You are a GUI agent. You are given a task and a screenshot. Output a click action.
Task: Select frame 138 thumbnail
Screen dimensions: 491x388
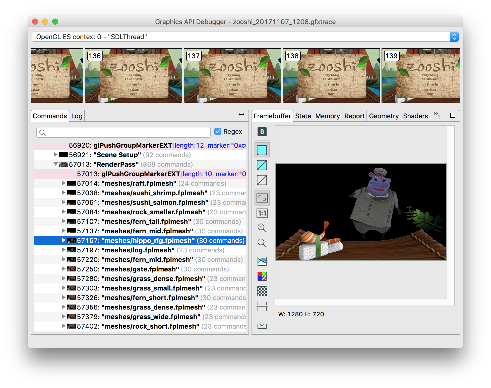(x=331, y=76)
